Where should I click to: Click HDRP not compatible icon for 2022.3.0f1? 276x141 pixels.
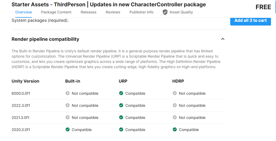[175, 105]
